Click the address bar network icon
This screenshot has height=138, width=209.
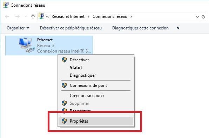tap(41, 16)
